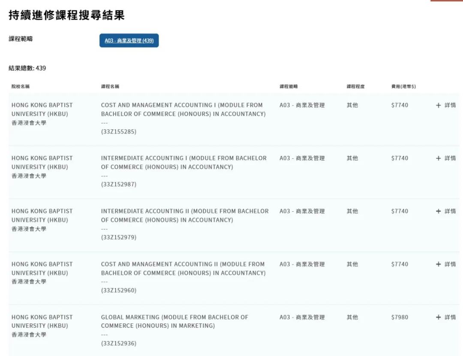Click the Intermediate Accounting II course title
This screenshot has height=356, width=463.
click(185, 215)
